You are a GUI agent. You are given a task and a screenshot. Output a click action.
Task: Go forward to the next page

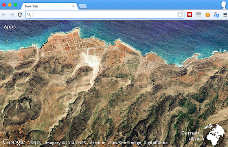click(12, 14)
